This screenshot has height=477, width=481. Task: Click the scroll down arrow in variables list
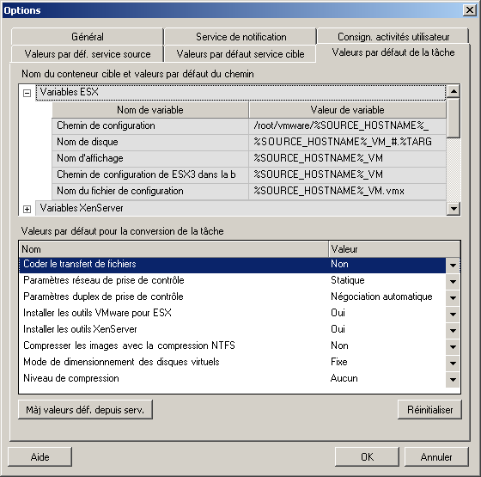pyautogui.click(x=454, y=209)
